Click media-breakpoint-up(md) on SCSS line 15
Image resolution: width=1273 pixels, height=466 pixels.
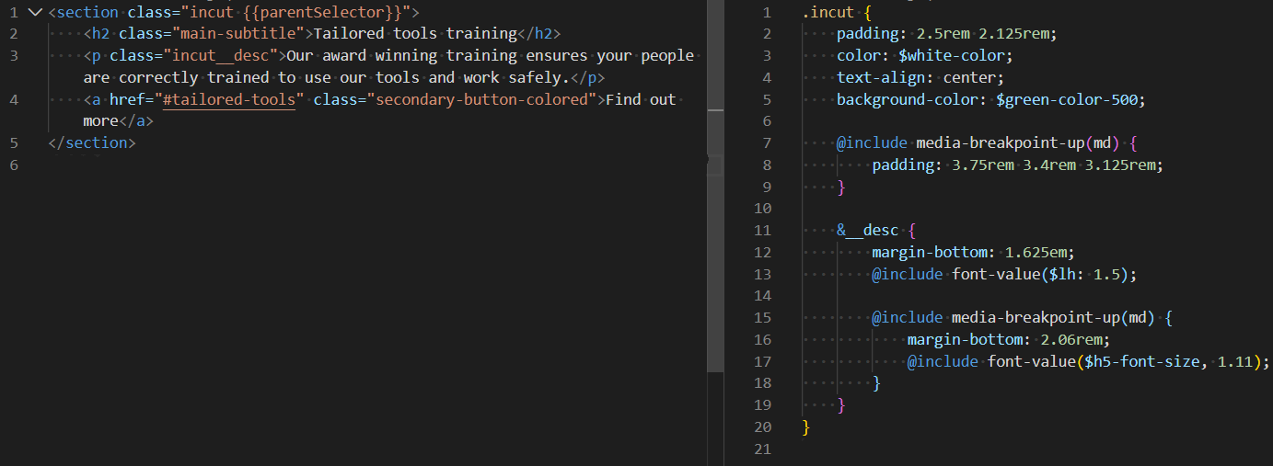tap(1052, 317)
